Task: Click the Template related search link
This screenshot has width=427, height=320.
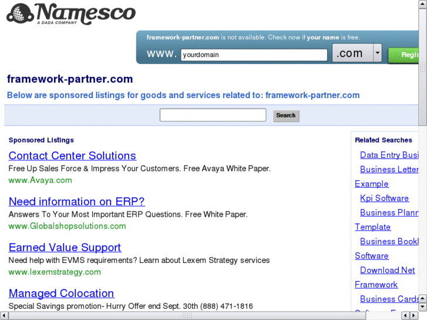Action: (373, 227)
